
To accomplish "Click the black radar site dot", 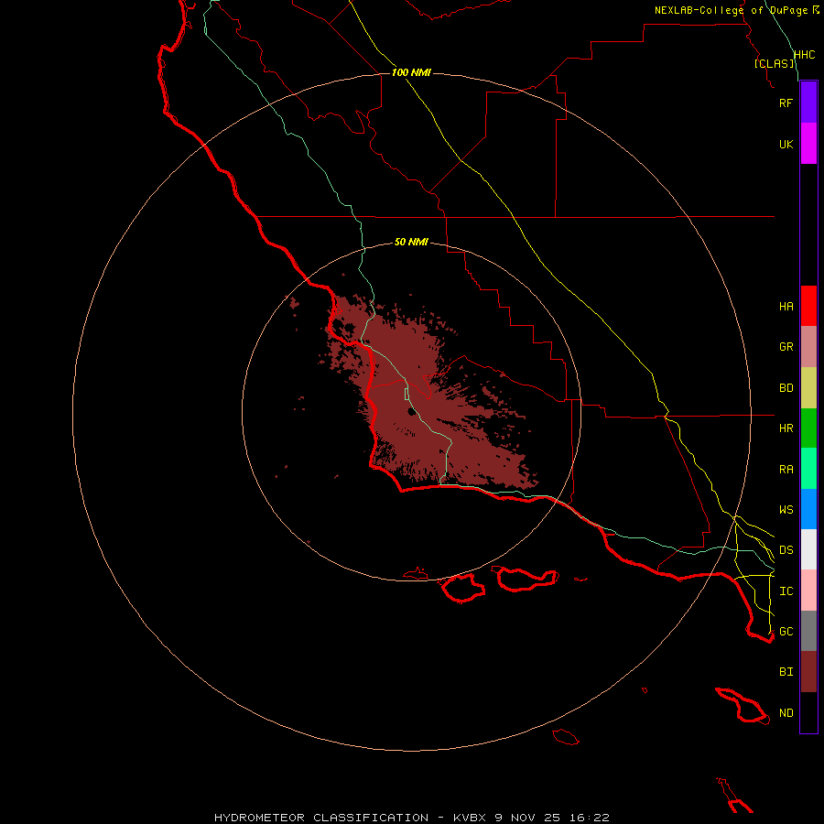I will (x=411, y=411).
